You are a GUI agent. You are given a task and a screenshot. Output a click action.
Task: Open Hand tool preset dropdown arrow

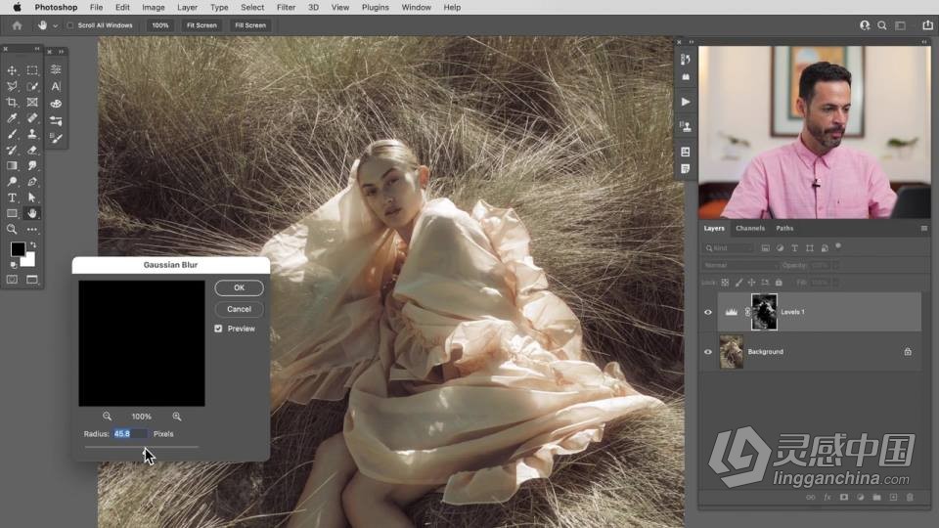(x=55, y=25)
